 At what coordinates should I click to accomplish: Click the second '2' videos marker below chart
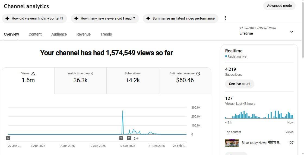129,138
